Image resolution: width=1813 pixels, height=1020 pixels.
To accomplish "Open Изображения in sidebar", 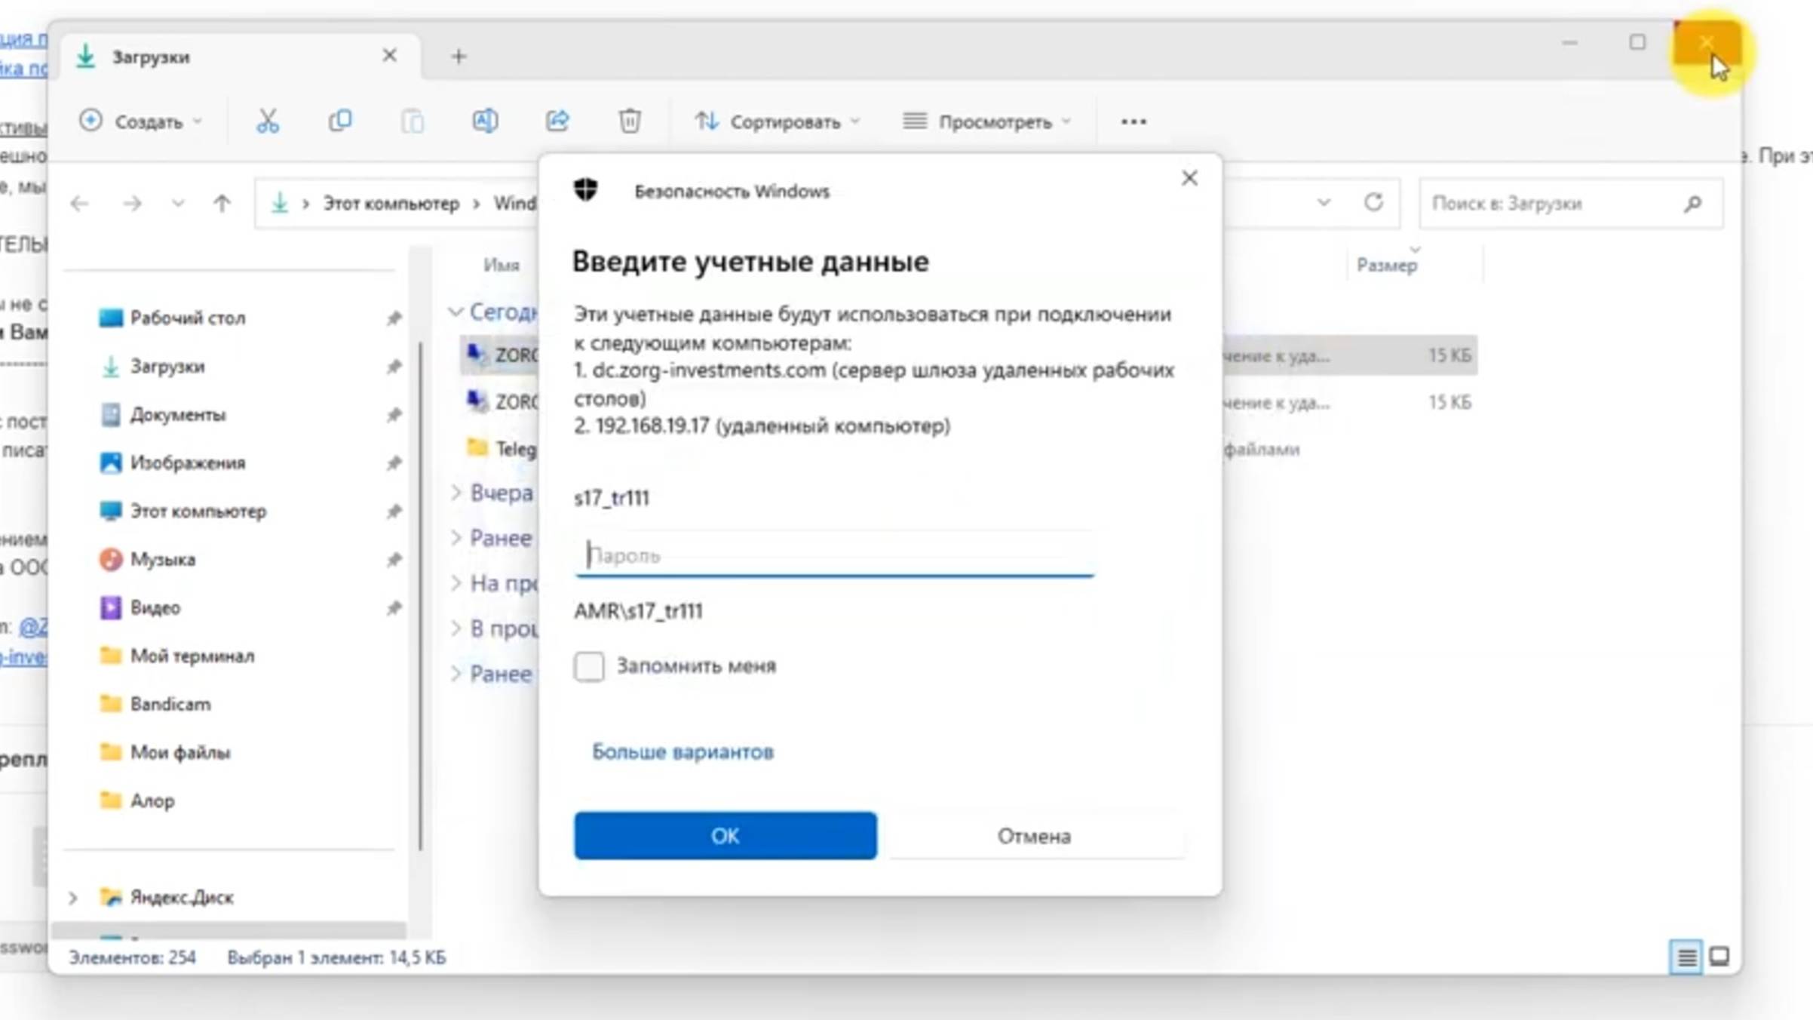I will coord(188,462).
